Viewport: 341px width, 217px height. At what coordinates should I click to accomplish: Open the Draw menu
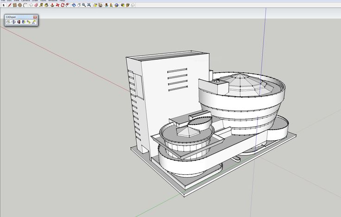click(35, 1)
